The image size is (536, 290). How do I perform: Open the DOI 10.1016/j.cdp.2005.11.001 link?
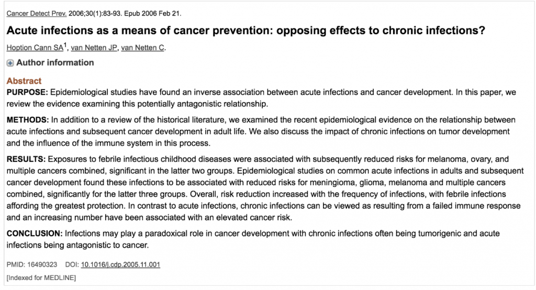pos(120,264)
